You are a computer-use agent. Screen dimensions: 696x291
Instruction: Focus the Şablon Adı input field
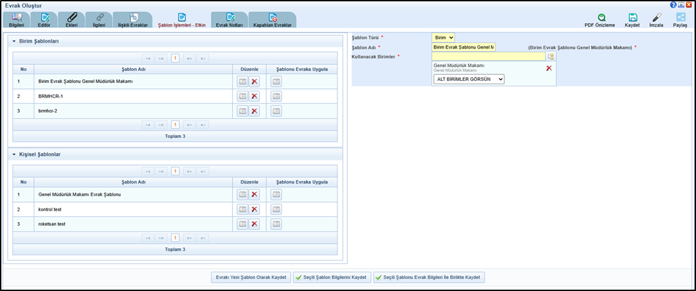click(x=464, y=47)
